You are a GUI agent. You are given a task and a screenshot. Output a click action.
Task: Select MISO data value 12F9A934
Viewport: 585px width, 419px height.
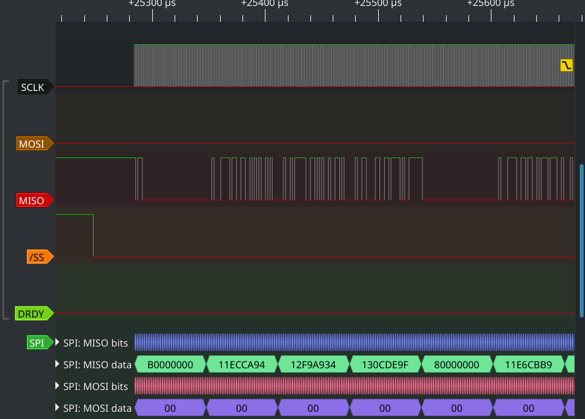pos(314,364)
